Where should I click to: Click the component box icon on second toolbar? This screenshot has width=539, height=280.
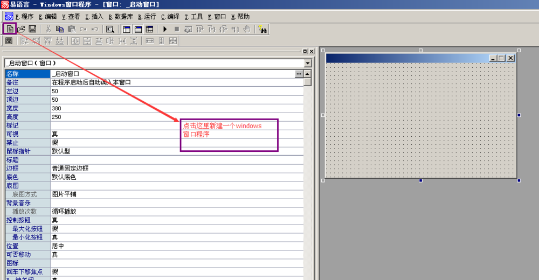point(9,41)
